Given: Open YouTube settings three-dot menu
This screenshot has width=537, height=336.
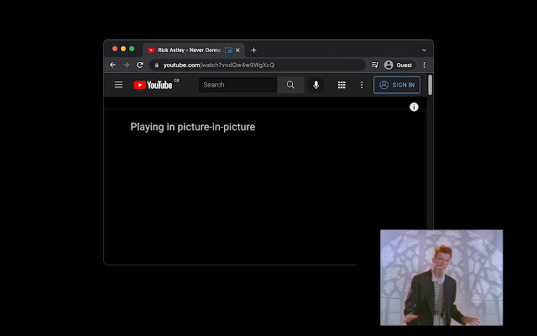Looking at the screenshot, I should coord(362,85).
